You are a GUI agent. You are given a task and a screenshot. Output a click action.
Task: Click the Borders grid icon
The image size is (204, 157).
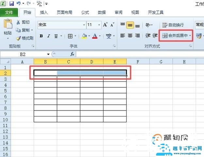pyautogui.click(x=70, y=36)
